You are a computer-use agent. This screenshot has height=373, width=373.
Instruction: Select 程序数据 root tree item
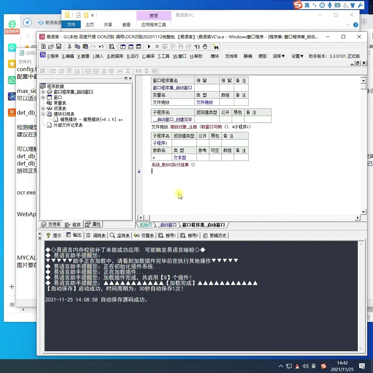(x=55, y=86)
